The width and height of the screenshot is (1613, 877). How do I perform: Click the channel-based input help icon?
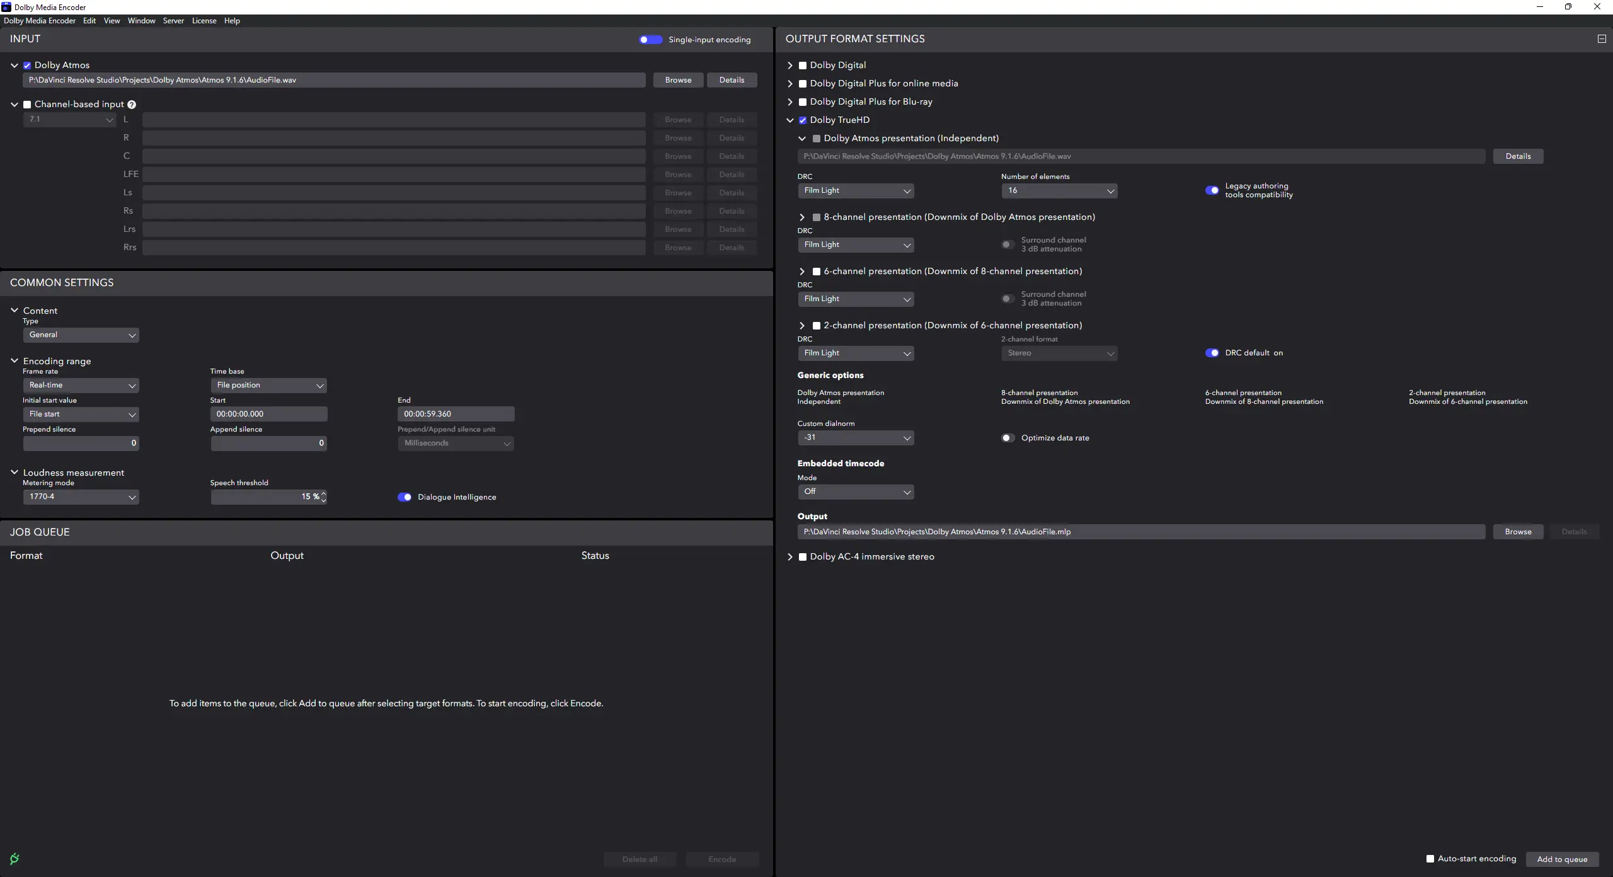pyautogui.click(x=132, y=105)
